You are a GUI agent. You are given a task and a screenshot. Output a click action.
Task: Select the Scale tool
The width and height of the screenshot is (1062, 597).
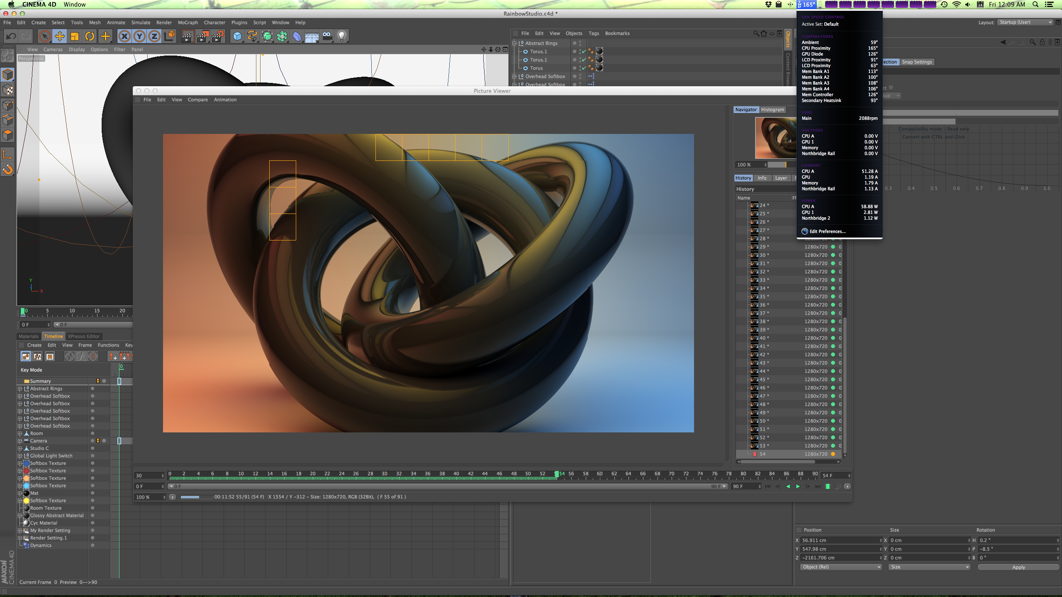[75, 36]
